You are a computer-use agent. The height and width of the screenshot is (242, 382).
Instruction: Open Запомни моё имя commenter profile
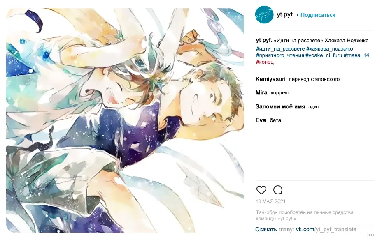point(280,106)
